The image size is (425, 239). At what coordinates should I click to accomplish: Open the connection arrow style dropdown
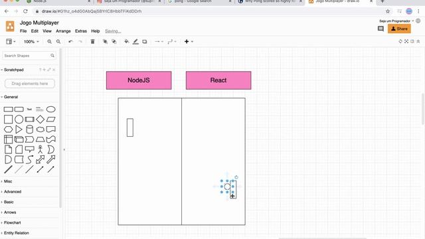(x=159, y=41)
